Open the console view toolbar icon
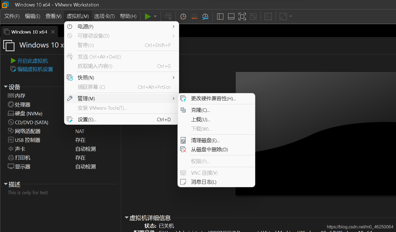The width and height of the screenshot is (396, 232). pyautogui.click(x=268, y=16)
